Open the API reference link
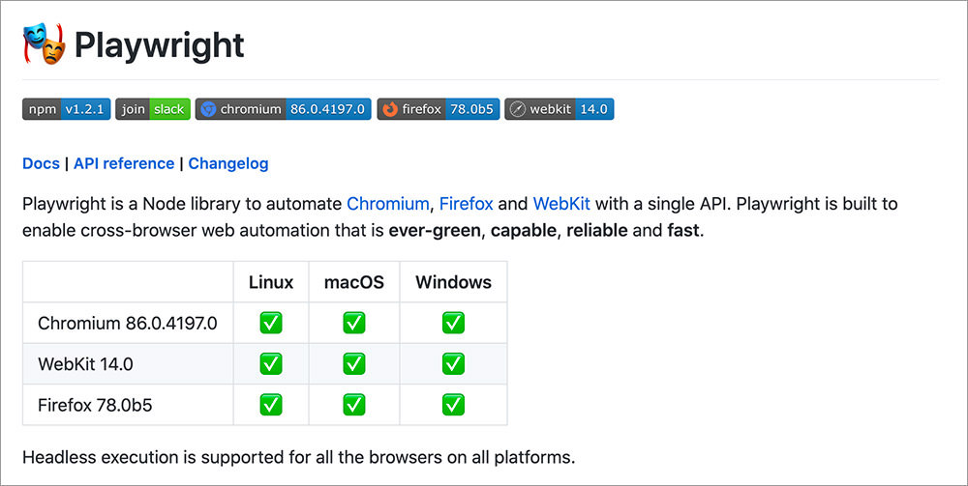This screenshot has height=486, width=968. point(124,163)
